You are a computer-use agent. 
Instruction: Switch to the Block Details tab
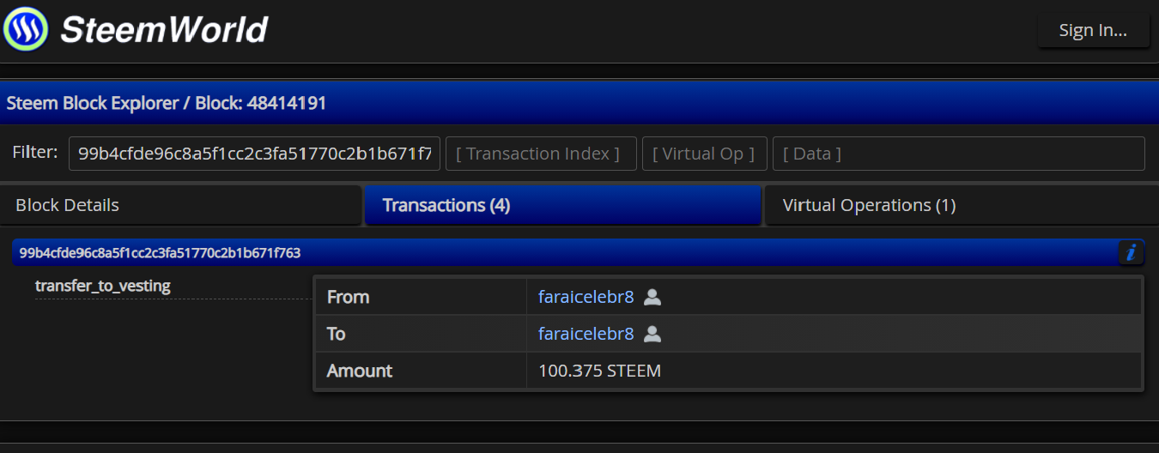click(180, 205)
